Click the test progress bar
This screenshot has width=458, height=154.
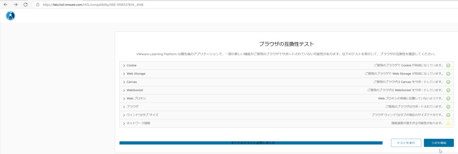(251, 143)
